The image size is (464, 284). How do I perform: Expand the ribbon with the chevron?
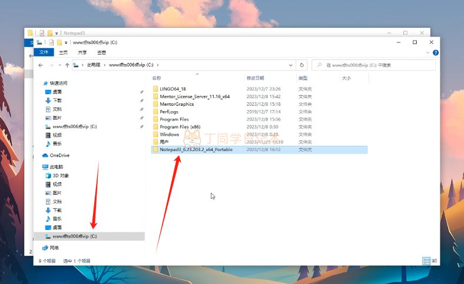(427, 52)
